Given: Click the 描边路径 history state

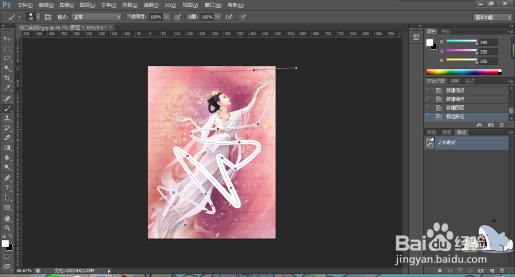Looking at the screenshot, I should click(467, 116).
